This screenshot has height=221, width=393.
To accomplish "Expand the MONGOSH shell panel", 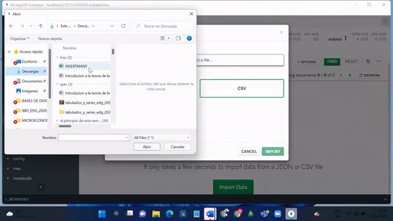I will tap(385, 200).
